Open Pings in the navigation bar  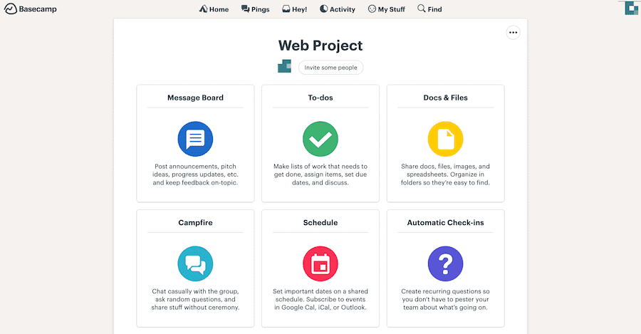[x=255, y=9]
